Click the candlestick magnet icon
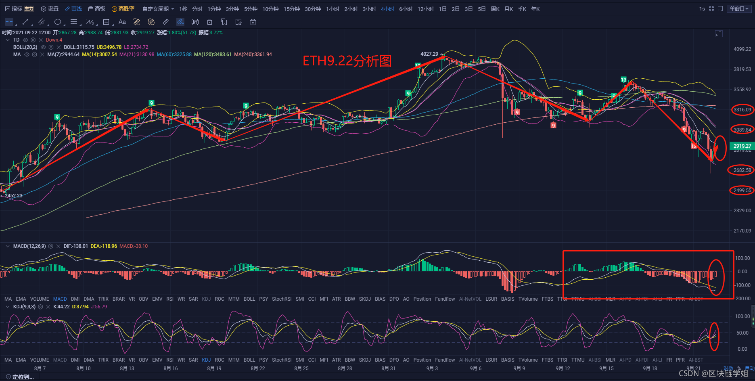 195,22
